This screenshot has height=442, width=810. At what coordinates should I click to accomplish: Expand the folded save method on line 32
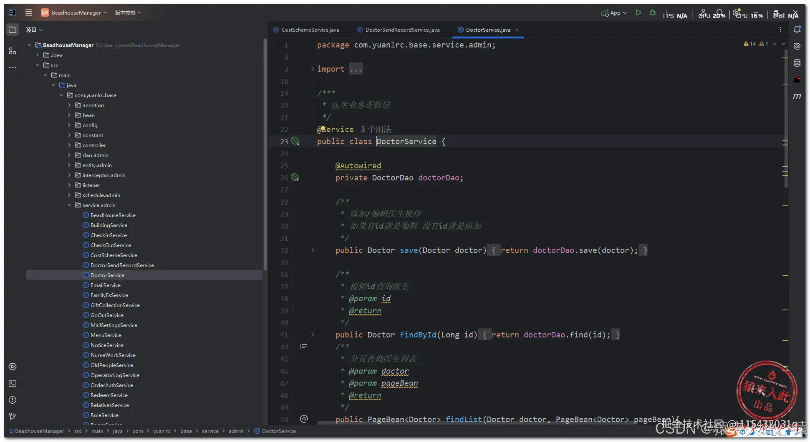coord(312,250)
